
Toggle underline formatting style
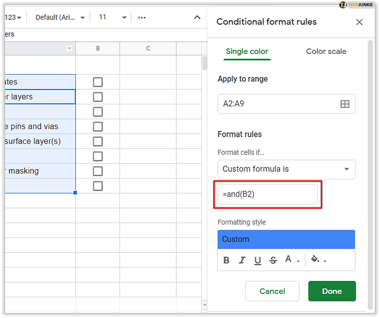(x=258, y=260)
